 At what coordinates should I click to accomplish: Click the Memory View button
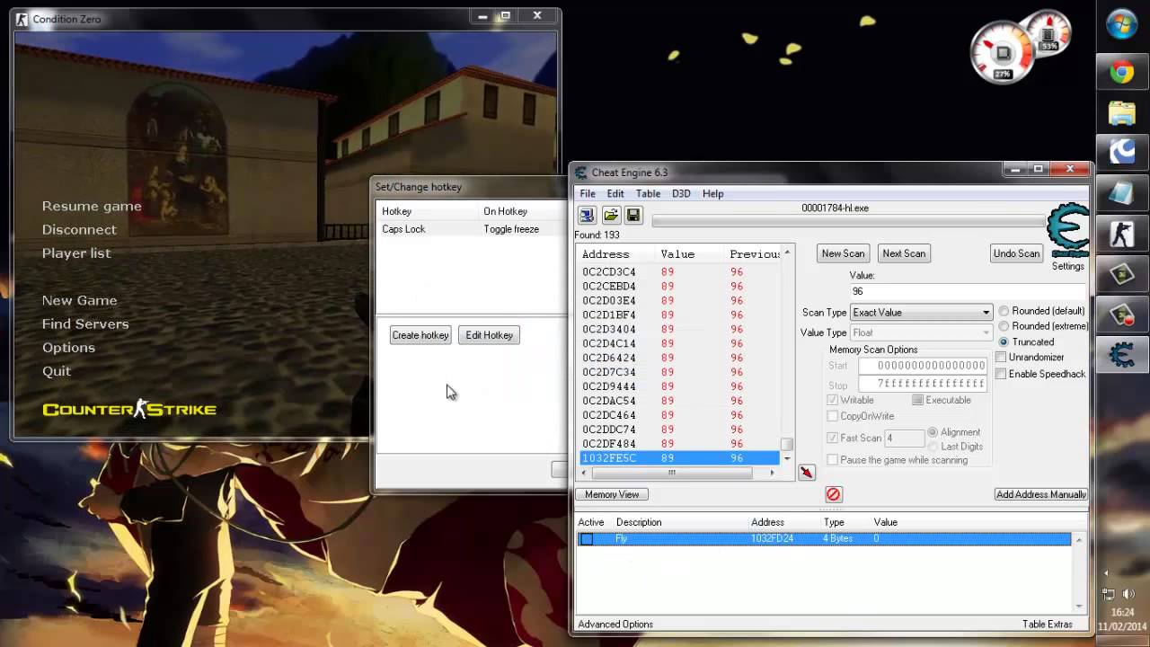[612, 494]
